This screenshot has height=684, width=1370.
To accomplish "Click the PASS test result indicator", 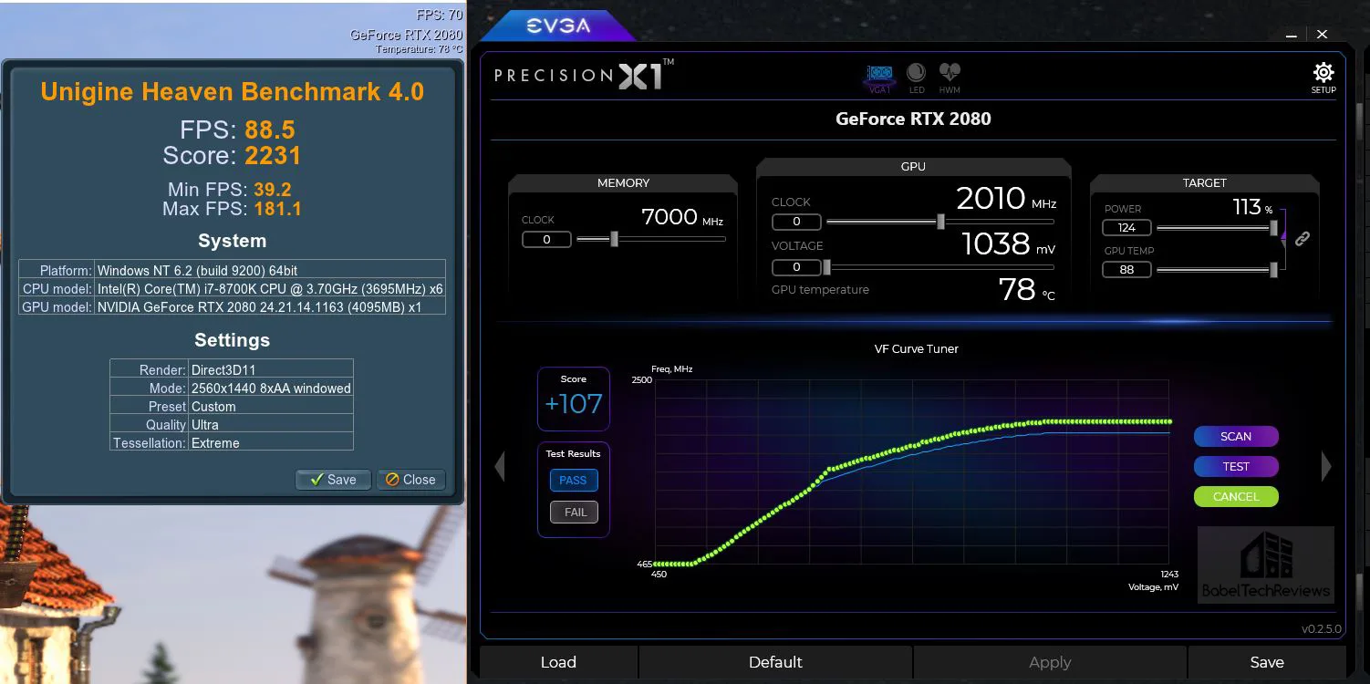I will [x=573, y=481].
